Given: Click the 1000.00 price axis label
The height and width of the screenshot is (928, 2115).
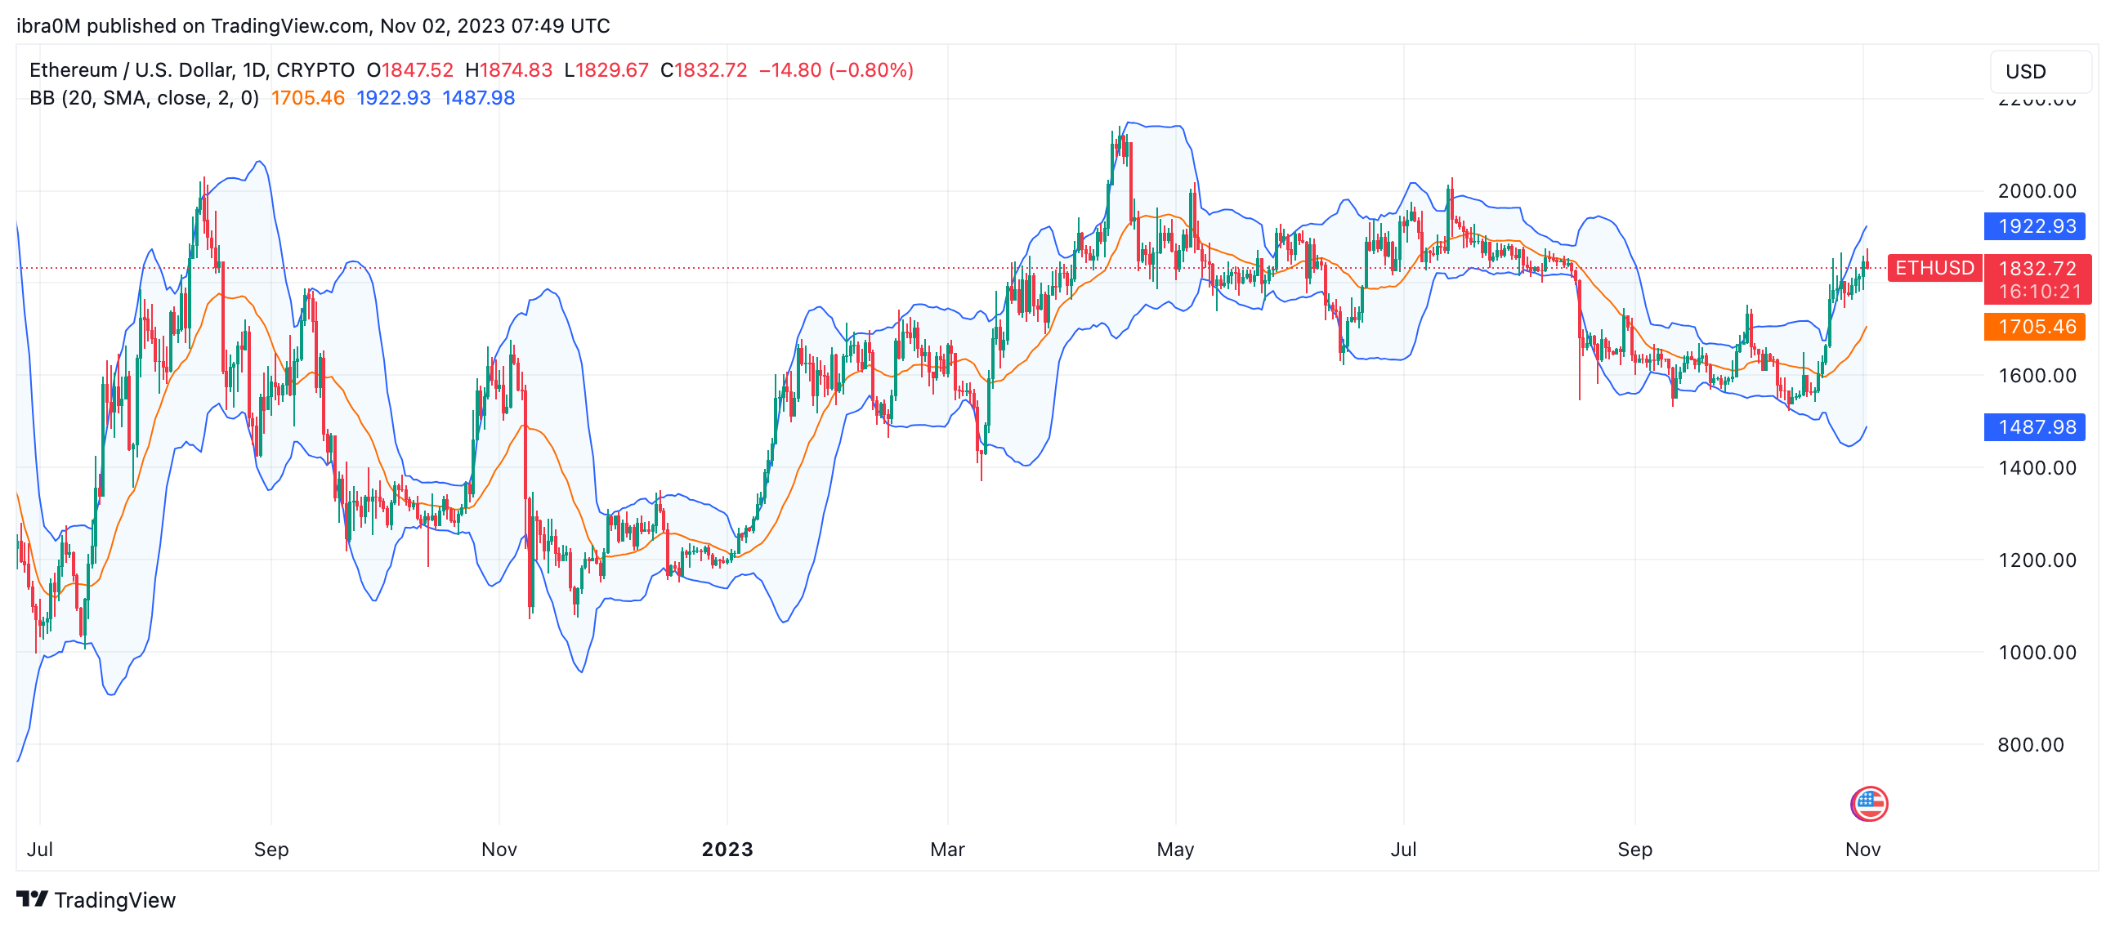Looking at the screenshot, I should click(2037, 653).
